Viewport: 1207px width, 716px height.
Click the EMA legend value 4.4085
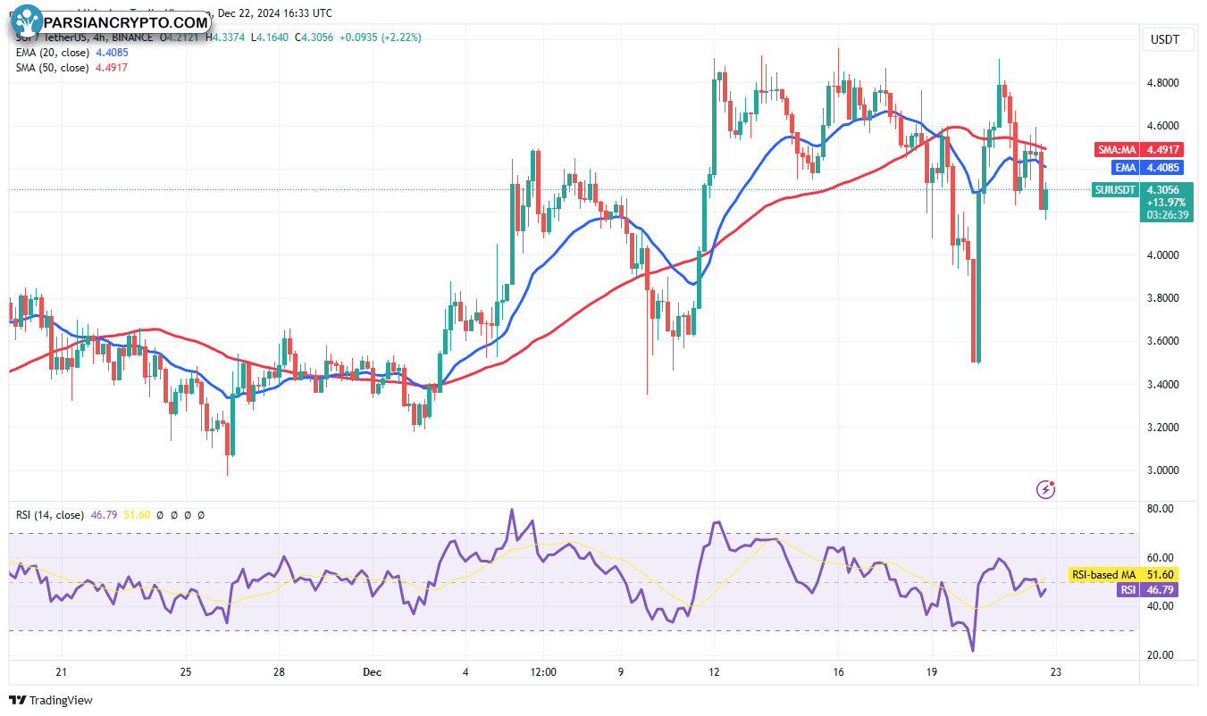pyautogui.click(x=113, y=53)
